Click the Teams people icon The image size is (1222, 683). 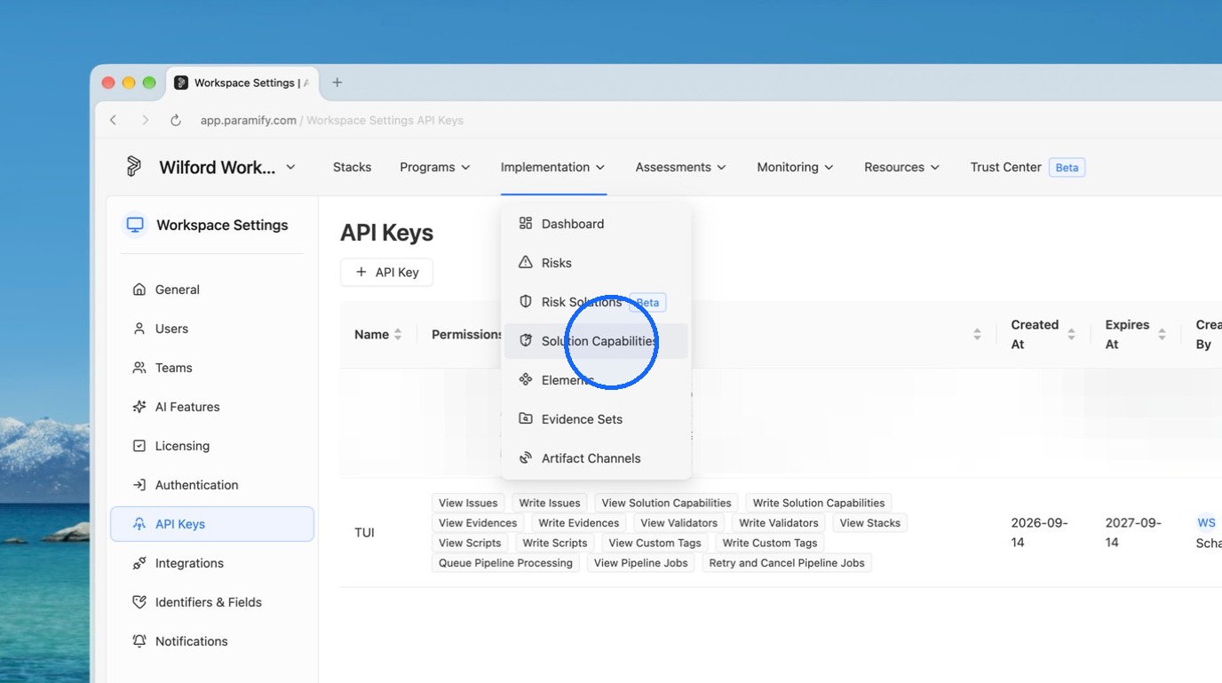point(139,368)
